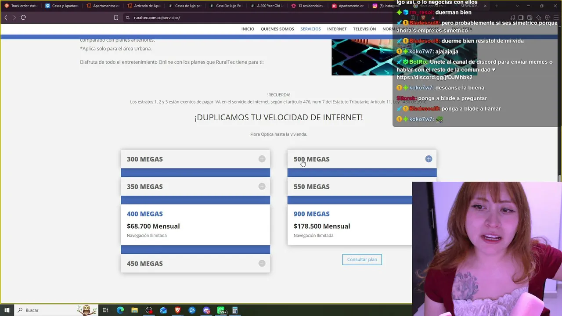Click the Consultar plan button

coord(362,259)
